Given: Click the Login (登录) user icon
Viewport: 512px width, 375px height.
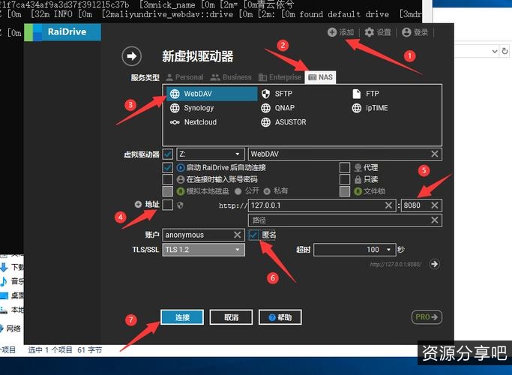Looking at the screenshot, I should point(406,32).
